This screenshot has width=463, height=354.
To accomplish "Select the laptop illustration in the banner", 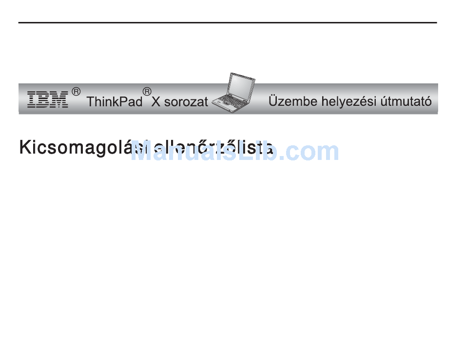I will tap(233, 93).
